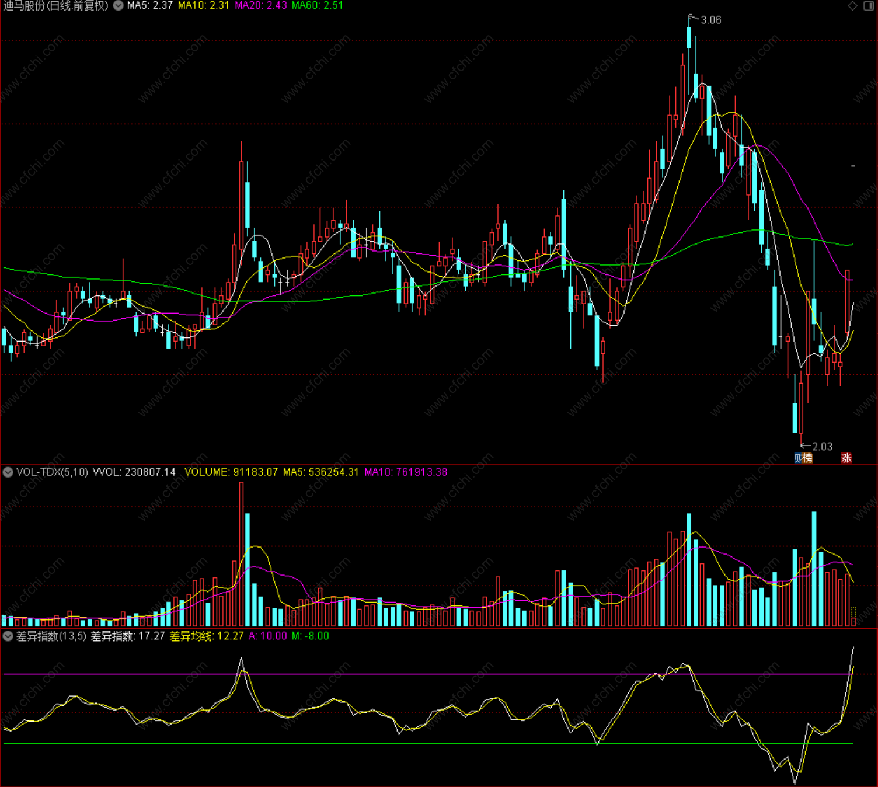Click the VOLUME: 91183.07 value
The height and width of the screenshot is (787, 878).
[x=231, y=472]
